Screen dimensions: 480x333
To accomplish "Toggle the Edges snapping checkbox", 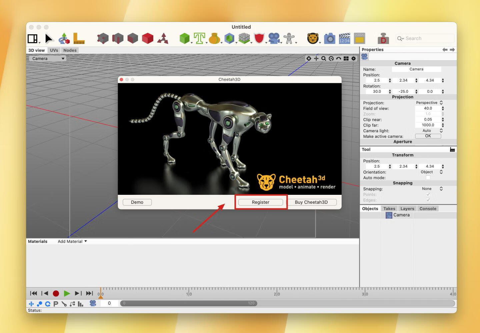I will [x=428, y=200].
